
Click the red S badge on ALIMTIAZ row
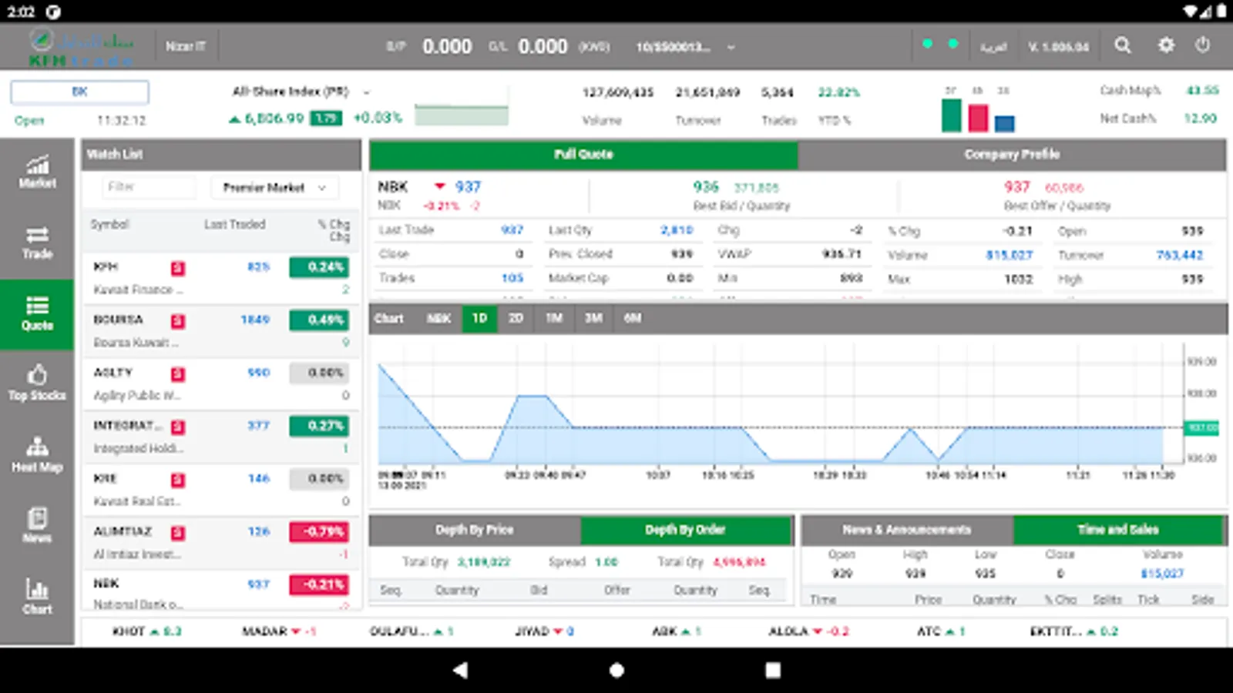tap(178, 533)
